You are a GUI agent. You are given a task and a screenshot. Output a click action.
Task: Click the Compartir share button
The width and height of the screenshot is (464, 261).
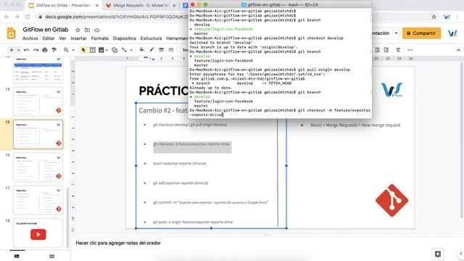421,33
